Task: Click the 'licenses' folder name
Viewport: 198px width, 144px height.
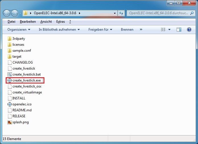Action: pos(18,45)
